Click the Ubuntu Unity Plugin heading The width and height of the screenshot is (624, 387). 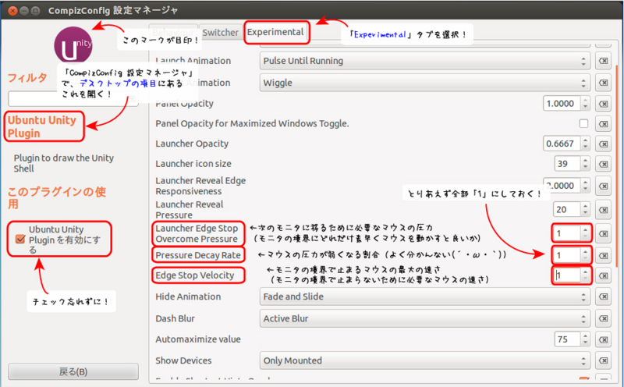click(x=42, y=126)
